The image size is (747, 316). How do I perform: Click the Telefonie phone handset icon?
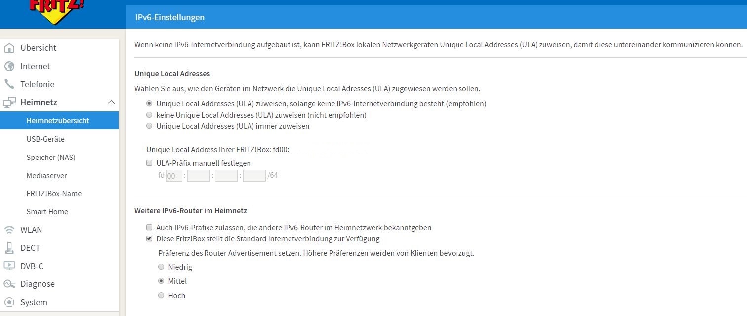(9, 84)
